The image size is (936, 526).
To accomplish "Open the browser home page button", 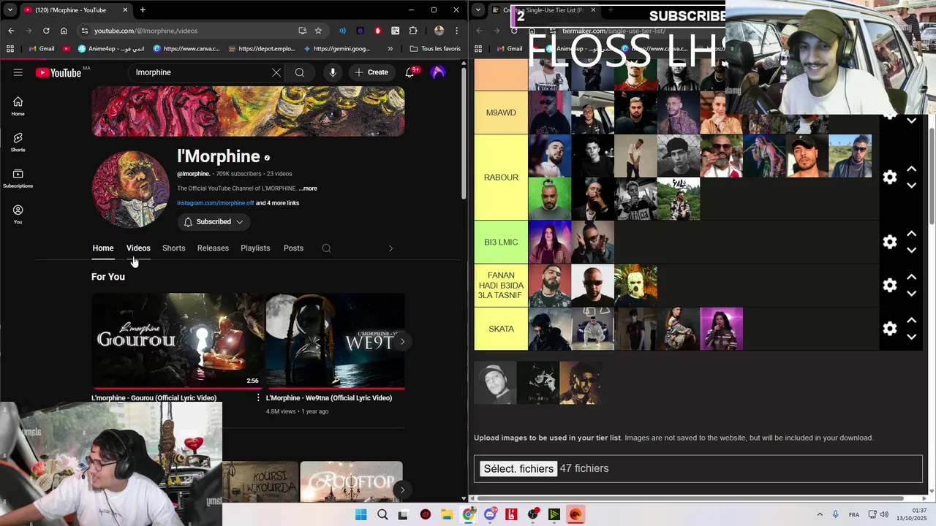I will click(64, 31).
